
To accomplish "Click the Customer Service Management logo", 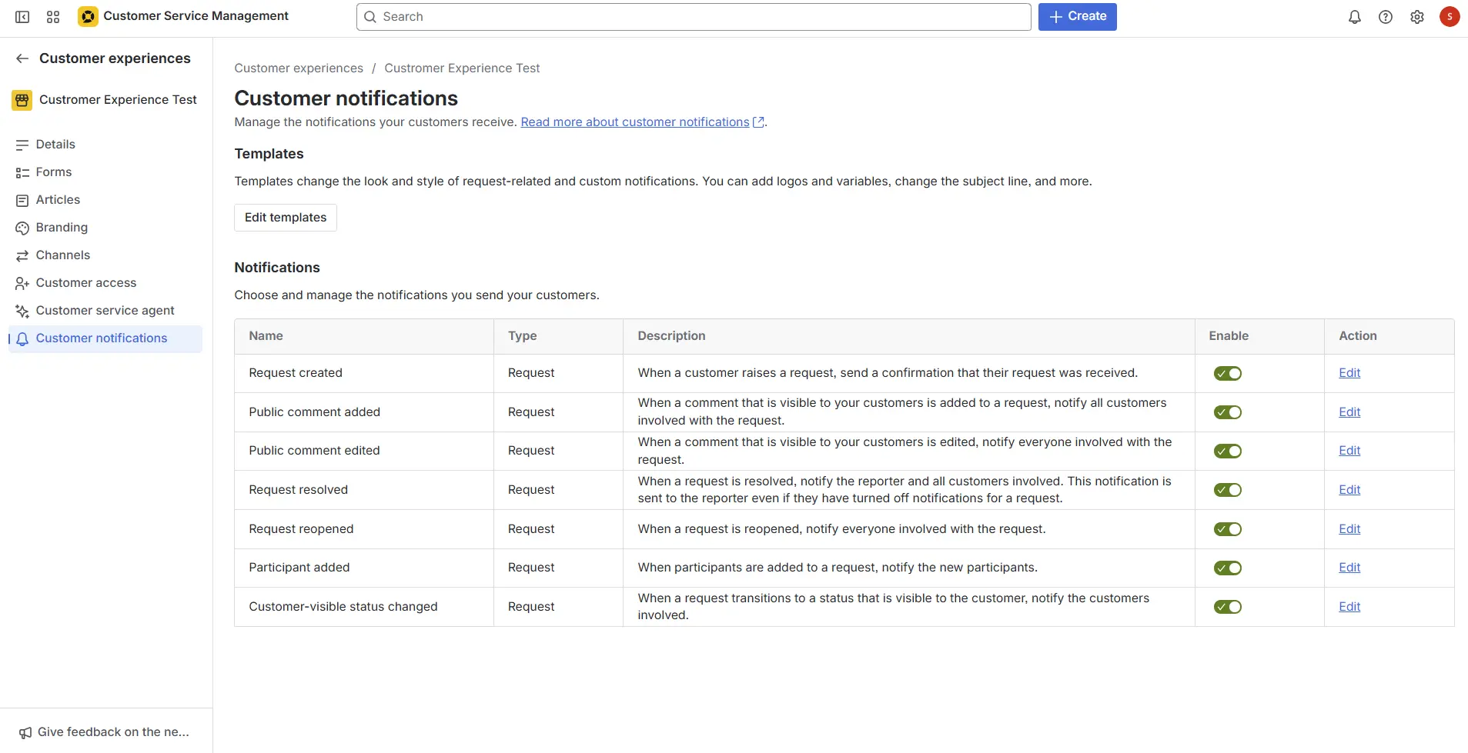I will [89, 16].
